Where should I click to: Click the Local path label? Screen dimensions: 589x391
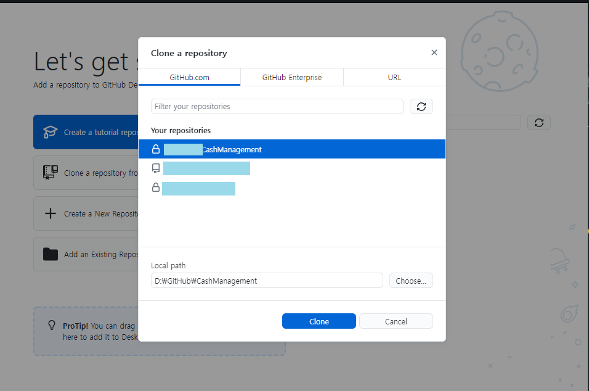coord(168,265)
